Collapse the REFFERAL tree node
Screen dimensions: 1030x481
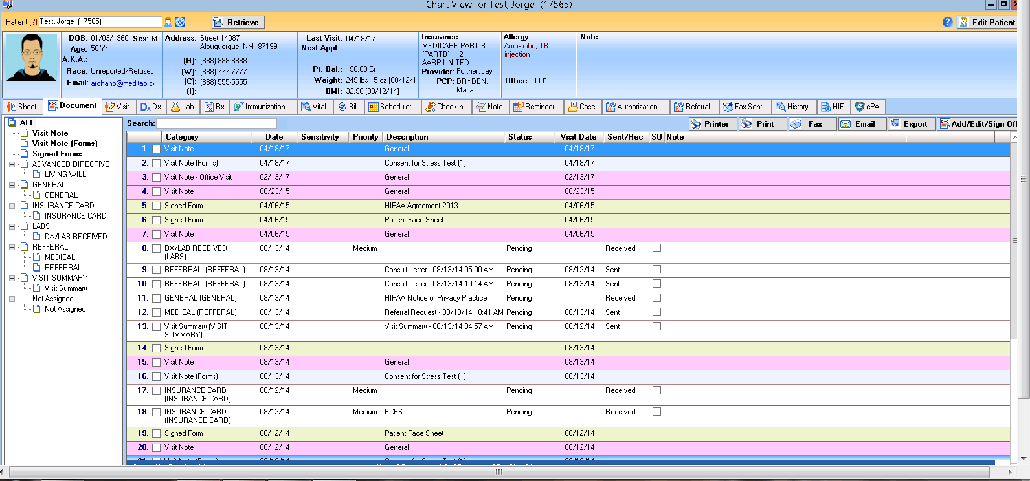pos(12,247)
